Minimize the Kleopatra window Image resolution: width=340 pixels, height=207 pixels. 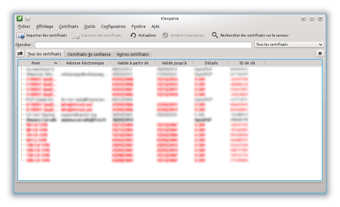tap(303, 18)
